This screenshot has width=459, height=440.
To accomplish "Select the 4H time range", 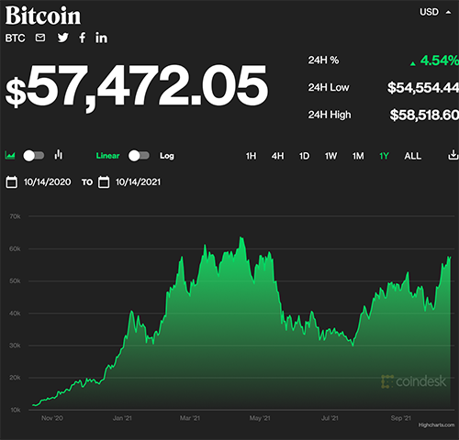I will 277,156.
